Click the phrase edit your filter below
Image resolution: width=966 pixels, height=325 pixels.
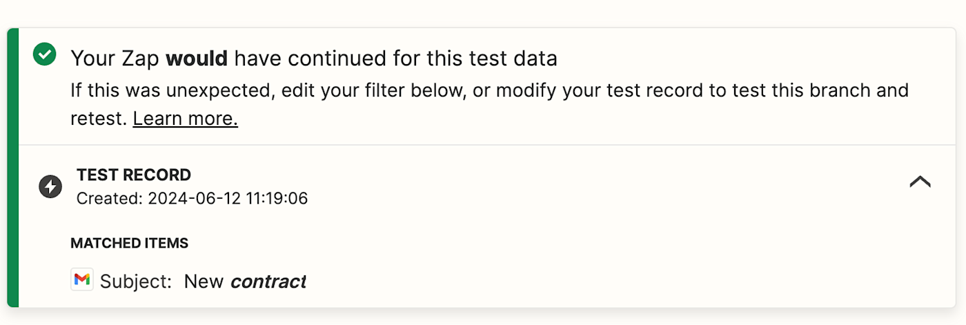[333, 90]
